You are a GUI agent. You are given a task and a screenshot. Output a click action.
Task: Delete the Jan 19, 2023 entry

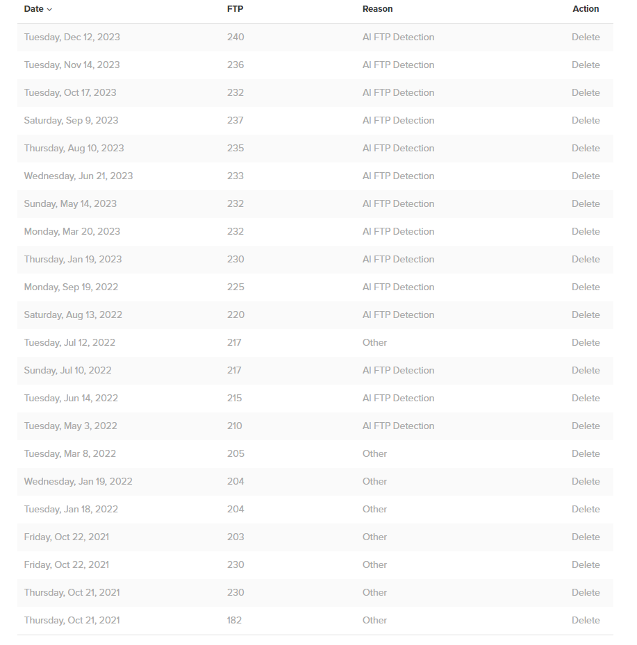586,260
